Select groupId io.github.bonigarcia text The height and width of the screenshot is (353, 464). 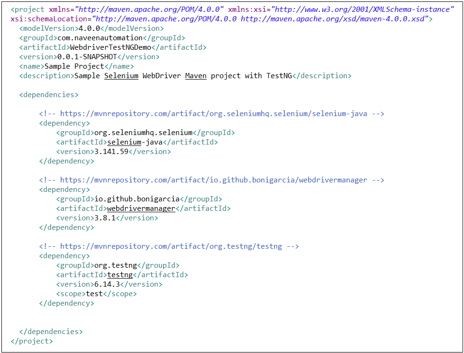click(137, 199)
